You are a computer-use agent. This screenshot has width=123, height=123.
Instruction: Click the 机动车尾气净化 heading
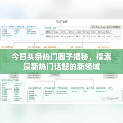[35, 88]
